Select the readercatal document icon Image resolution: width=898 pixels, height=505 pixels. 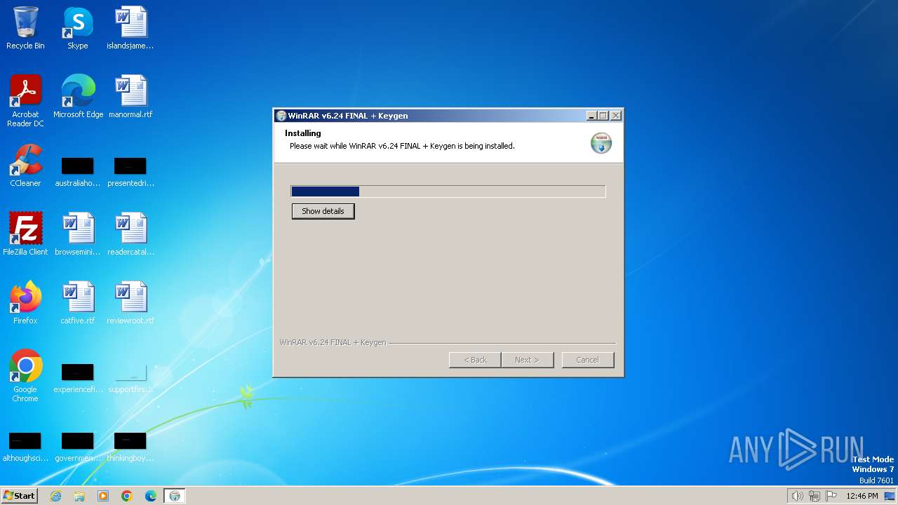pos(130,234)
